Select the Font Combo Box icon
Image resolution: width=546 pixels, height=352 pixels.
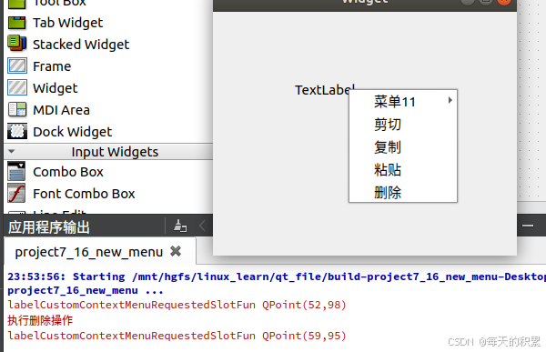point(16,193)
